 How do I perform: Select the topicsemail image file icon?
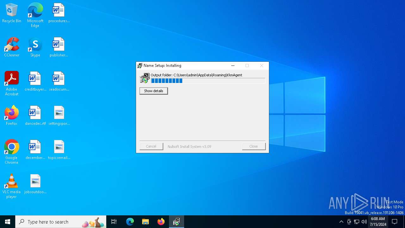tap(59, 150)
